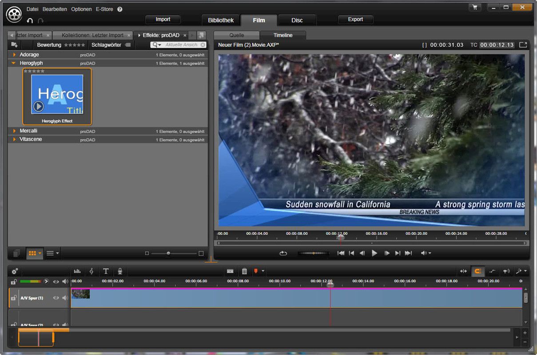Click the shopping cart icon
This screenshot has width=537, height=355.
click(475, 7)
